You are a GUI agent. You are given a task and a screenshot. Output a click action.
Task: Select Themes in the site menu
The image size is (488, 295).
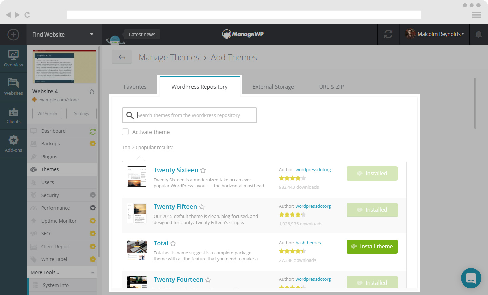[x=62, y=169]
